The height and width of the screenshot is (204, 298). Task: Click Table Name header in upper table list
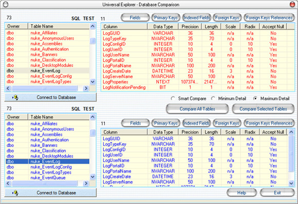point(59,26)
